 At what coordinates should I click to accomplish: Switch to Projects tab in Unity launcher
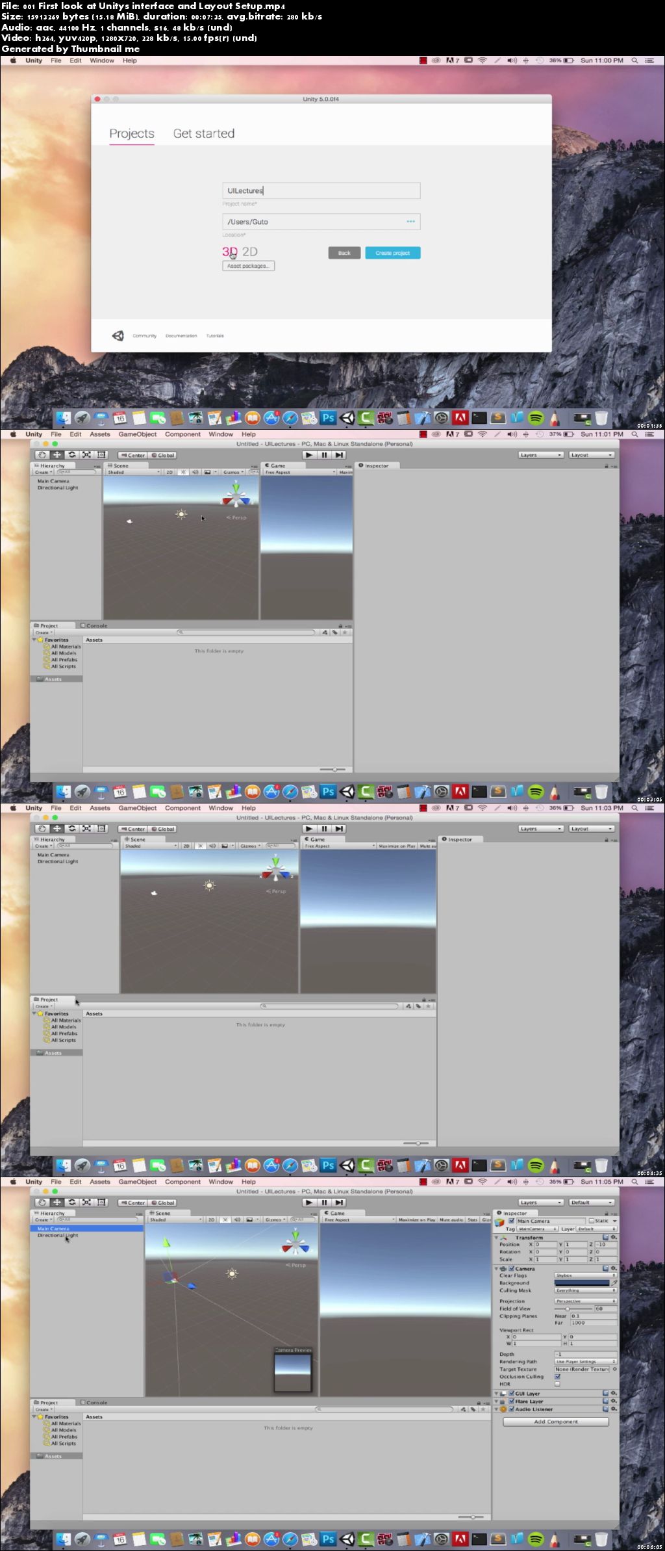tap(132, 133)
